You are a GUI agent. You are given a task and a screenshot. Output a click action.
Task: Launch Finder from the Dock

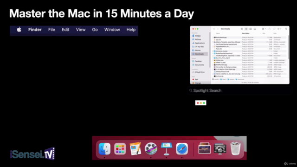[104, 148]
